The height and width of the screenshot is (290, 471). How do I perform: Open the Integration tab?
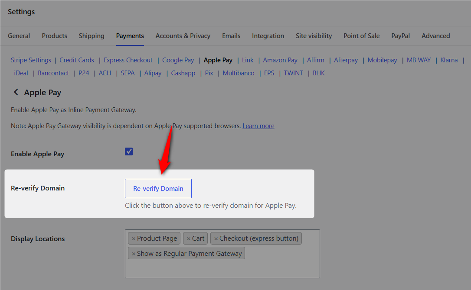tap(268, 35)
